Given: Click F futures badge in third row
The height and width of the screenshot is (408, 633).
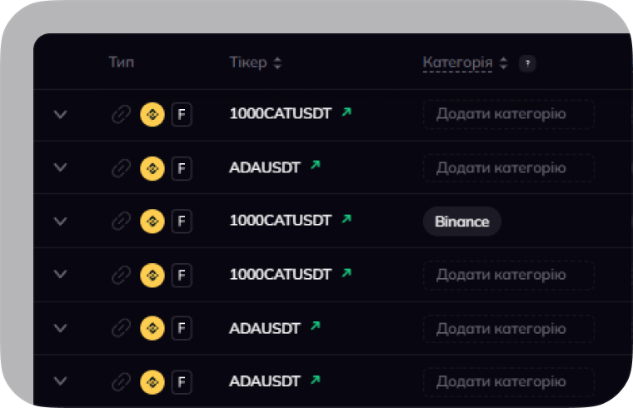Looking at the screenshot, I should click(182, 221).
